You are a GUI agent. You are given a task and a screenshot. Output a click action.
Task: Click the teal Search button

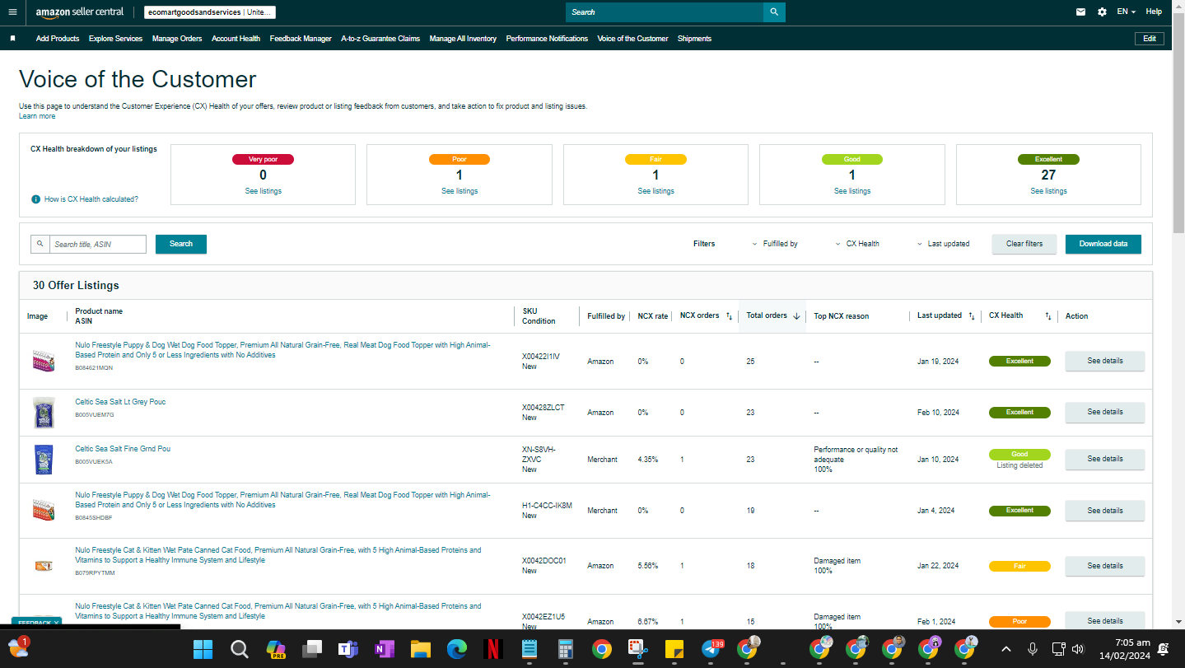[181, 244]
